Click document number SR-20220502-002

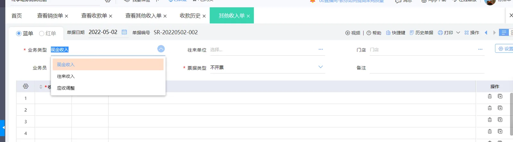click(x=176, y=32)
